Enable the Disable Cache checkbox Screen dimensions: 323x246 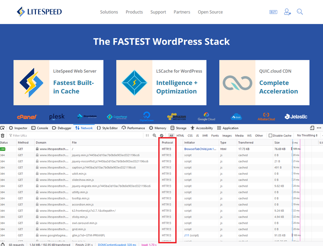tap(271, 136)
